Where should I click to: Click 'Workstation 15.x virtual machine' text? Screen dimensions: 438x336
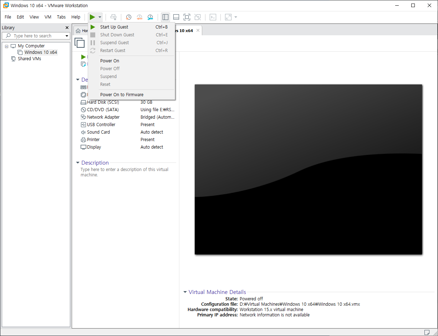(271, 310)
